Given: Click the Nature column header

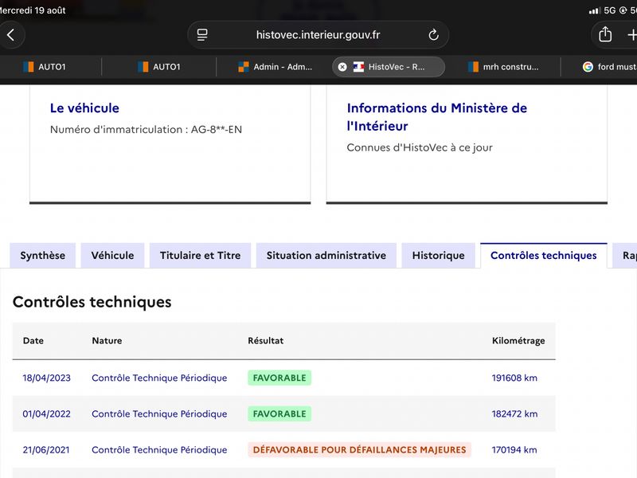Looking at the screenshot, I should tap(107, 341).
